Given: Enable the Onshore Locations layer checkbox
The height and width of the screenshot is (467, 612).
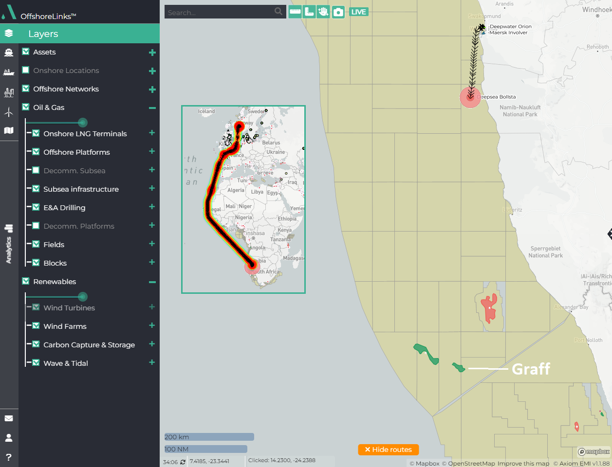Looking at the screenshot, I should click(26, 71).
